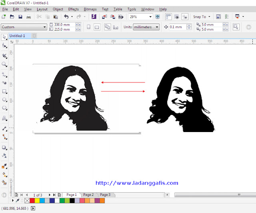The width and height of the screenshot is (256, 213).
Task: Open the Options dialog icon
Action: (227, 17)
